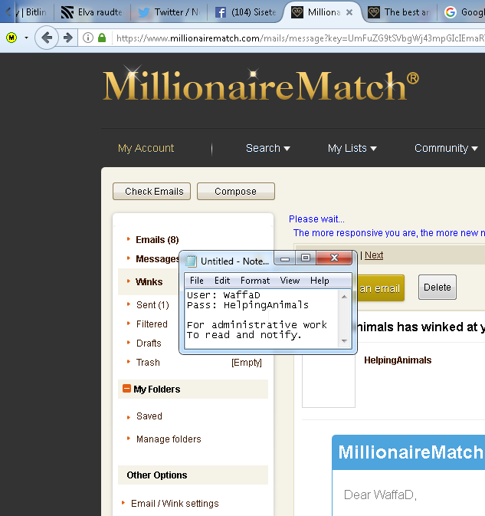Click the 'Please wait...' text
This screenshot has width=485, height=516.
(316, 219)
